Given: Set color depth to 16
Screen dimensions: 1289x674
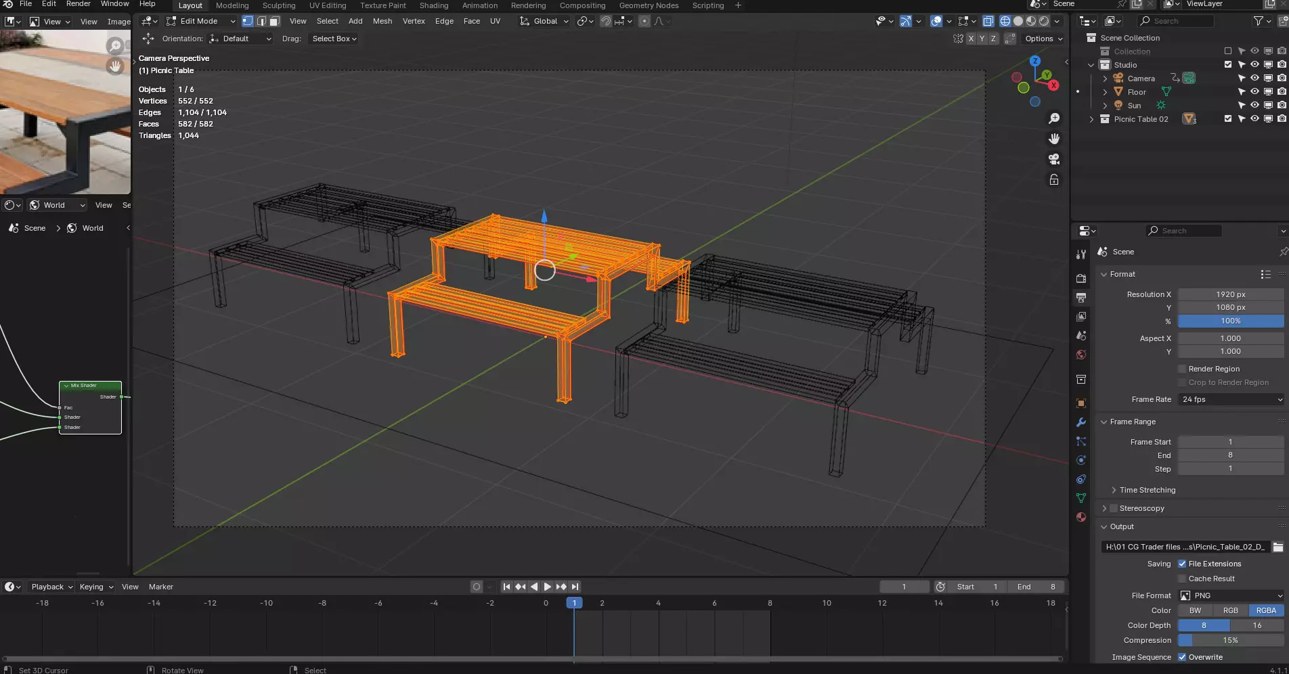Looking at the screenshot, I should pos(1257,625).
